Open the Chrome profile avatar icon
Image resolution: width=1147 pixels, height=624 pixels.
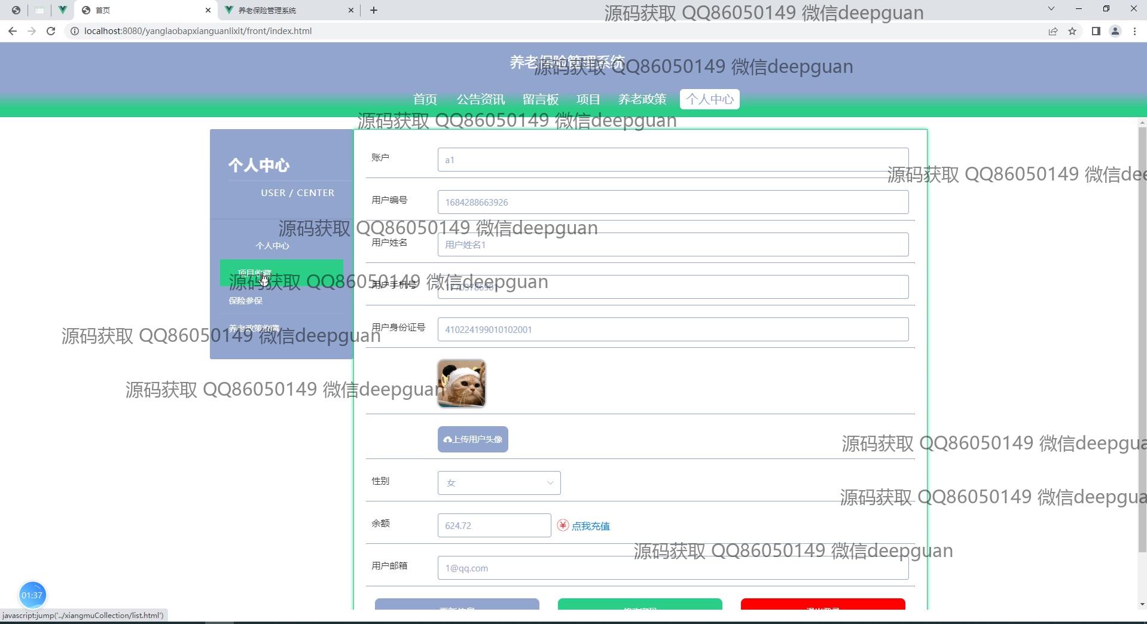[1115, 31]
